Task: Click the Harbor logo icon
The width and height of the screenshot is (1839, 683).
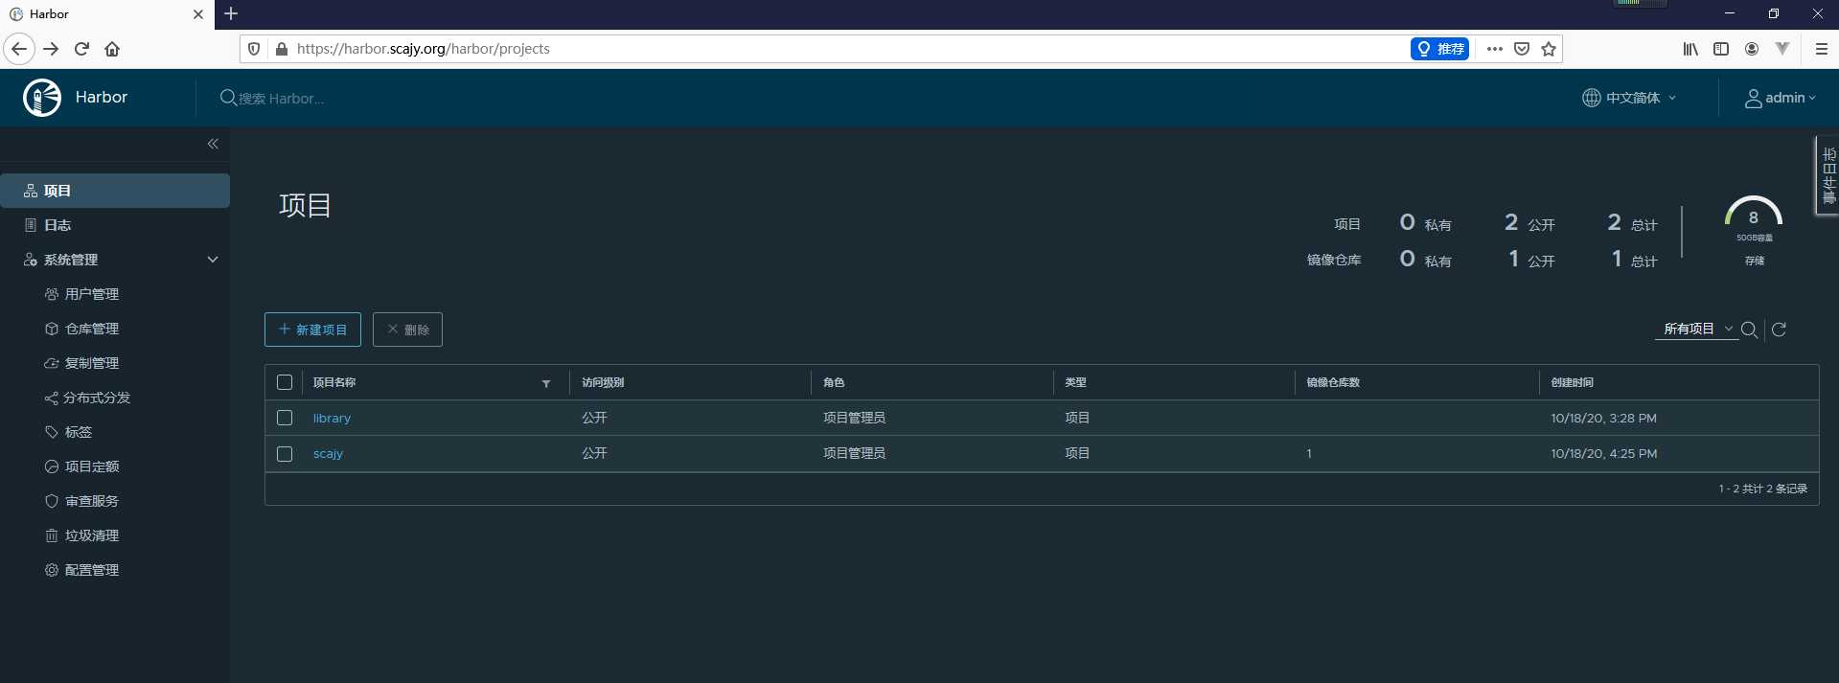Action: click(x=42, y=98)
